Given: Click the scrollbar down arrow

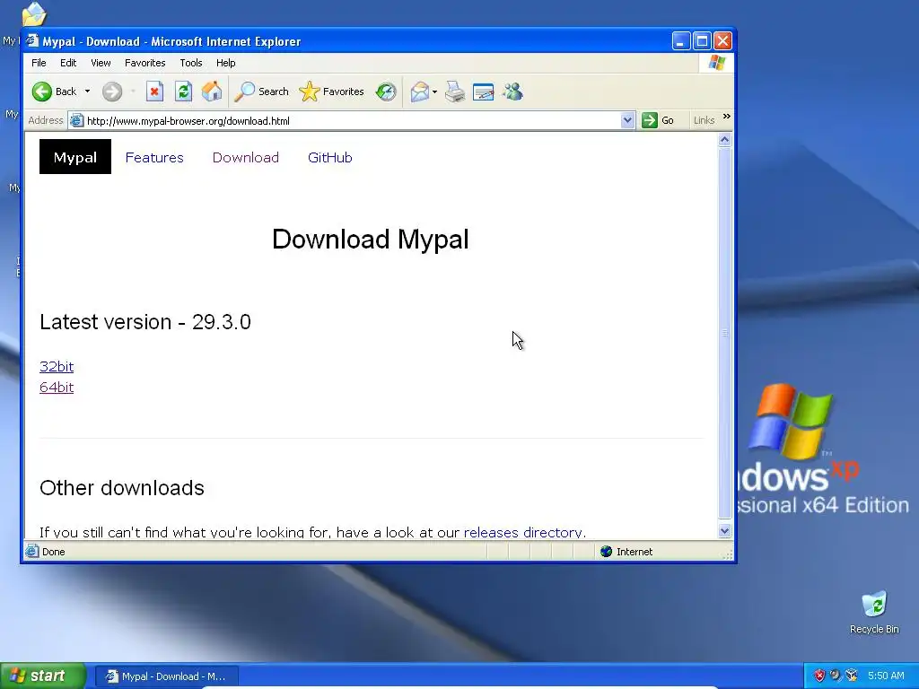Looking at the screenshot, I should [724, 531].
